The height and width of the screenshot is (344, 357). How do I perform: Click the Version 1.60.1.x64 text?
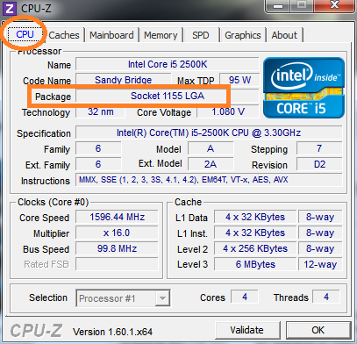[112, 332]
